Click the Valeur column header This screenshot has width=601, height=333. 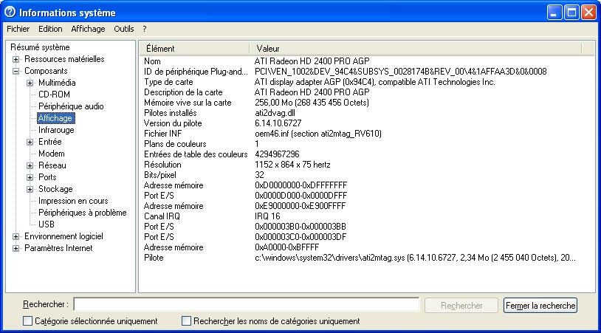pos(416,49)
